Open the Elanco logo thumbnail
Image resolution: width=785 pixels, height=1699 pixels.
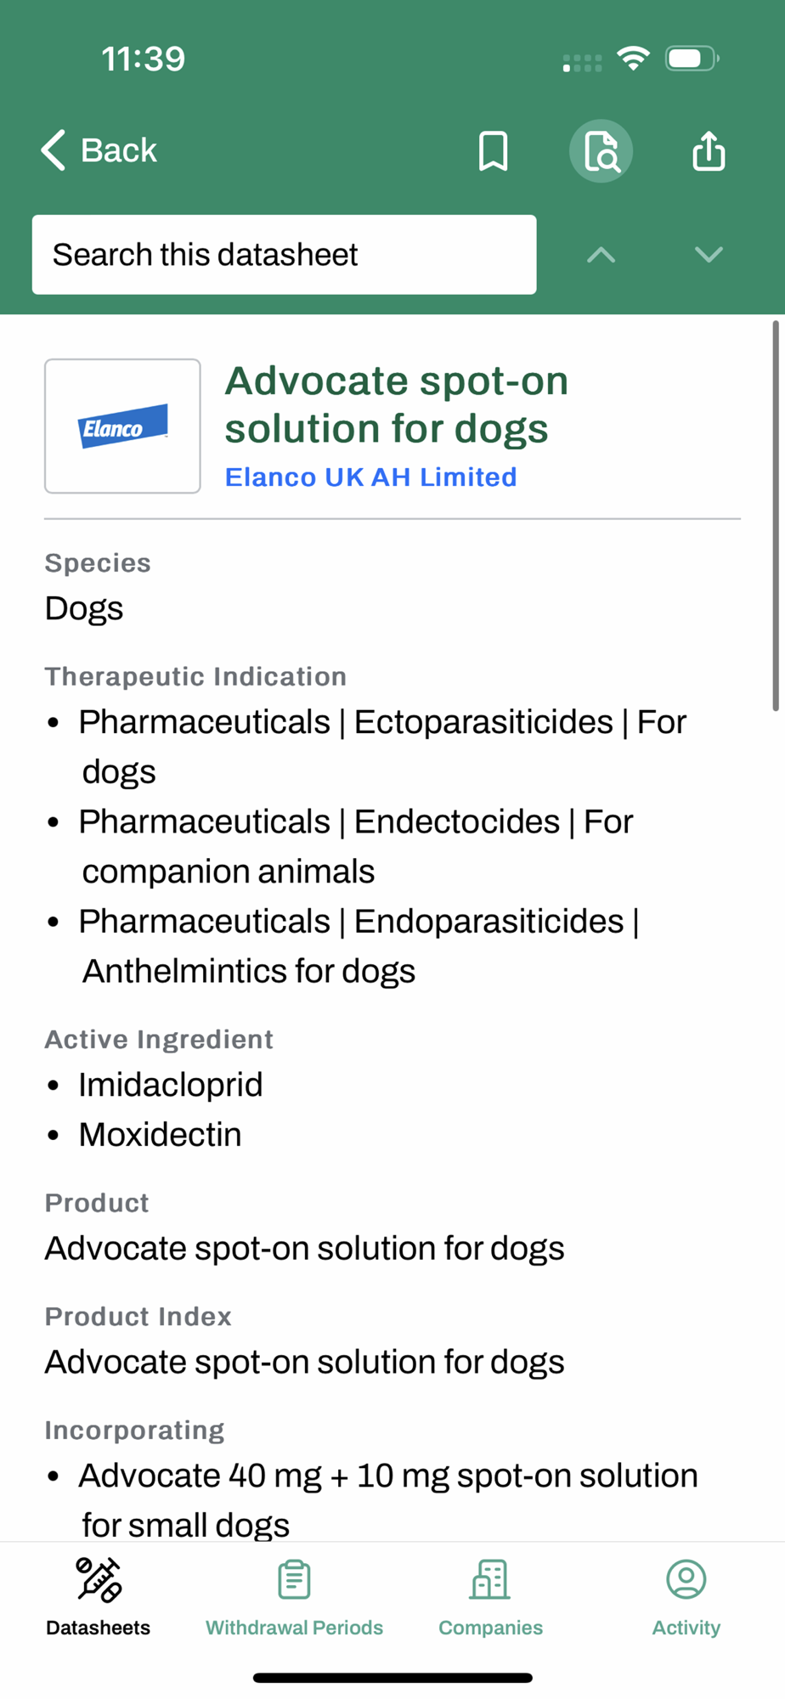122,426
